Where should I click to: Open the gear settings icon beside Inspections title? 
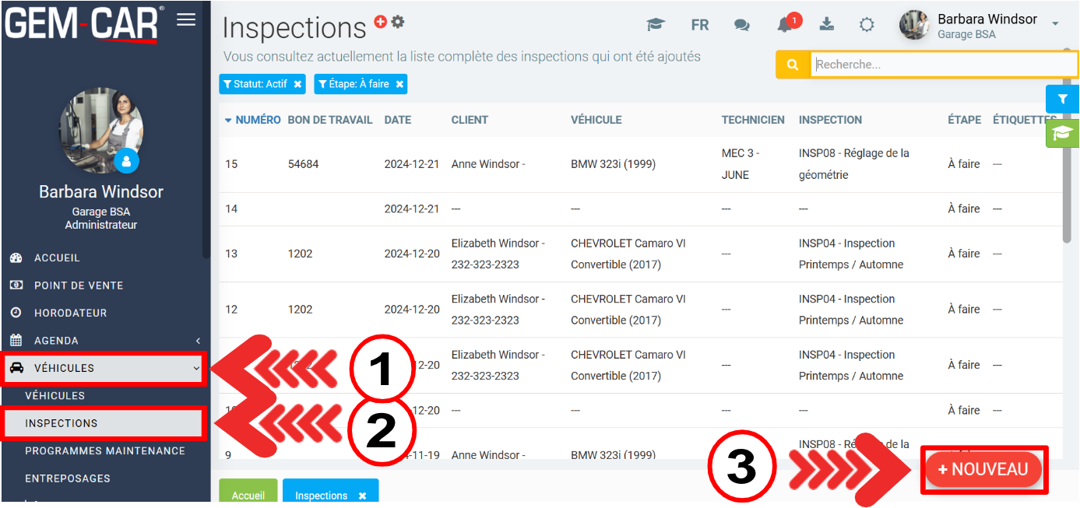click(x=398, y=22)
